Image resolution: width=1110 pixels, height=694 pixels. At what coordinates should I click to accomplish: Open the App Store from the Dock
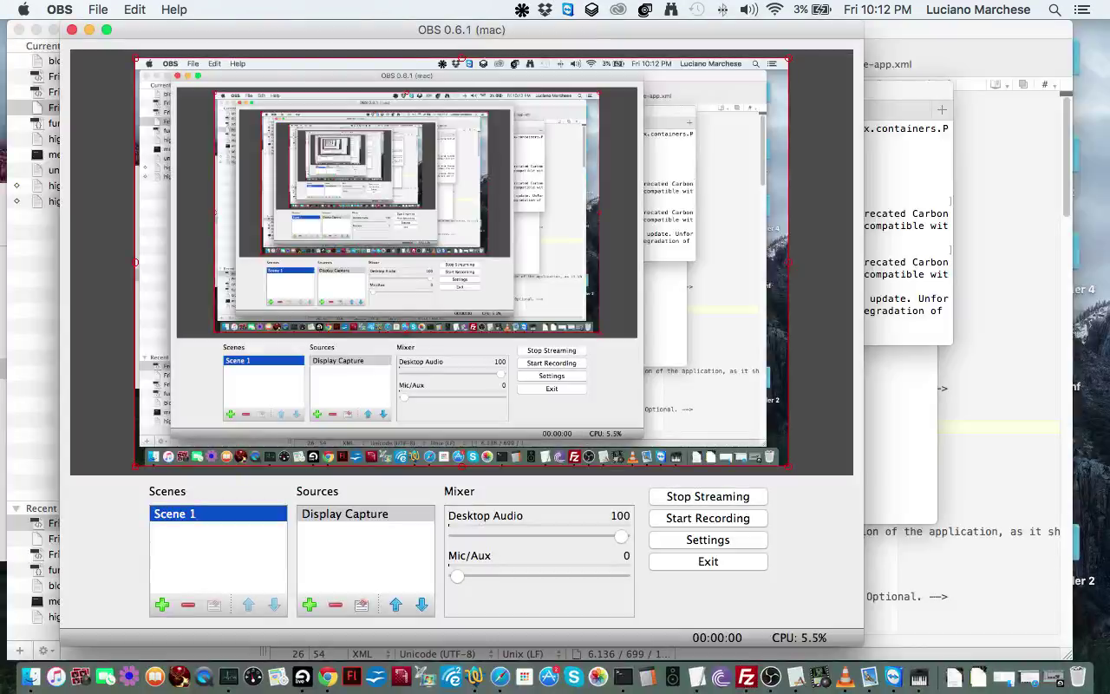tap(549, 677)
